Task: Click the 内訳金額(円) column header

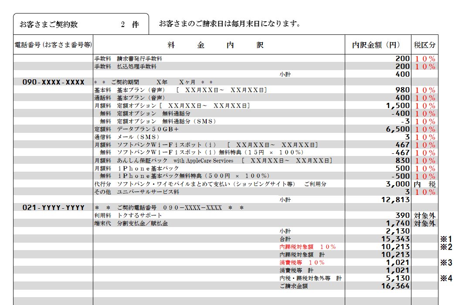Action: click(x=376, y=45)
